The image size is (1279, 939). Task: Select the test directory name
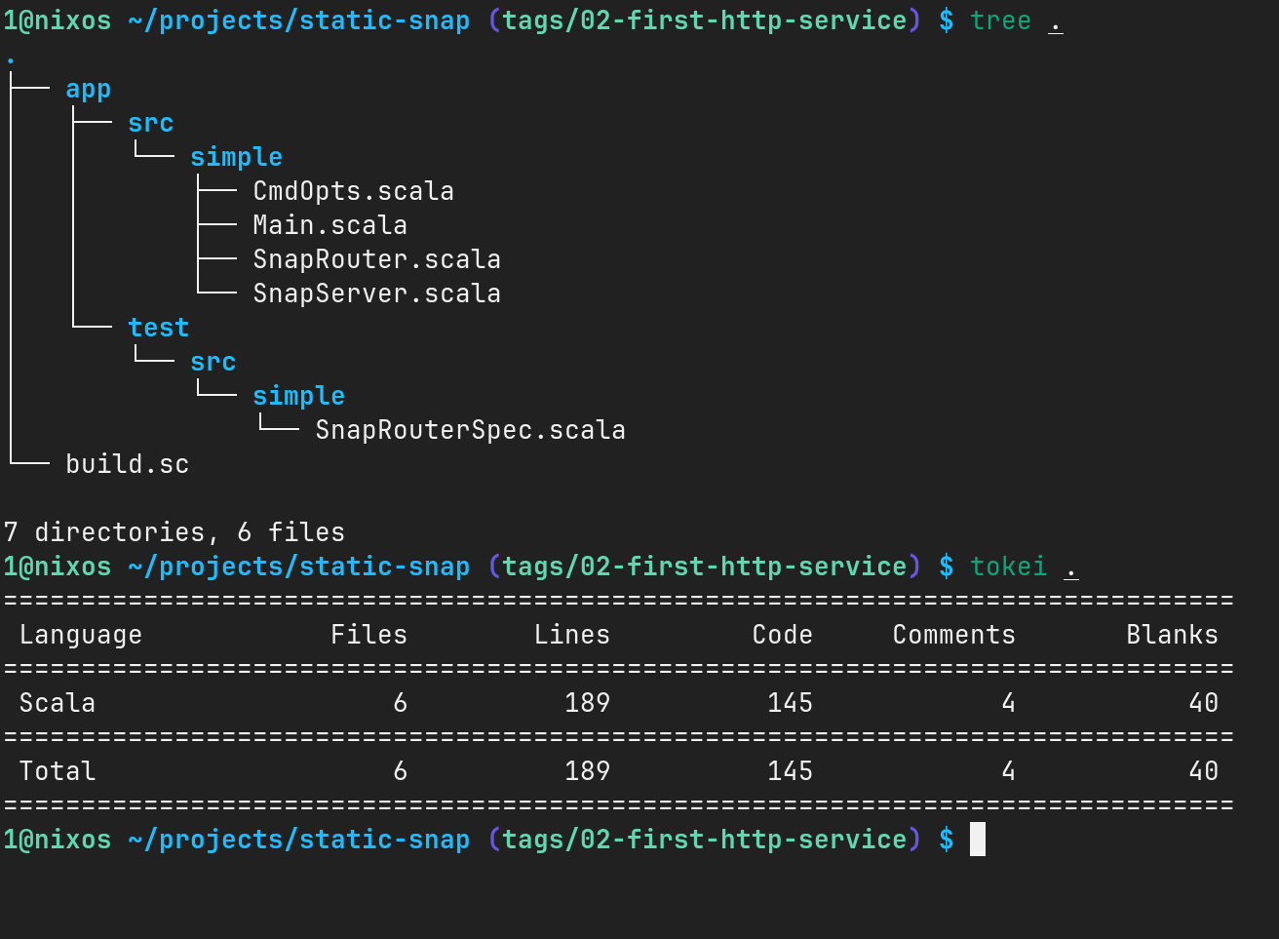158,328
